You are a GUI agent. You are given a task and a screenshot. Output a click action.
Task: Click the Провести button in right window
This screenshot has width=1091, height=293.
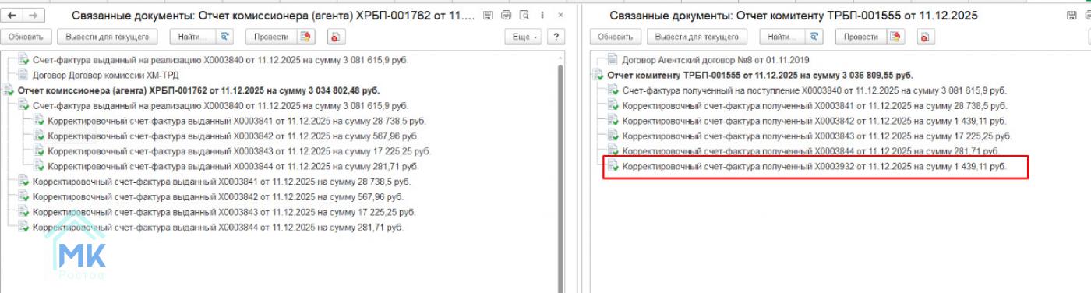[861, 37]
